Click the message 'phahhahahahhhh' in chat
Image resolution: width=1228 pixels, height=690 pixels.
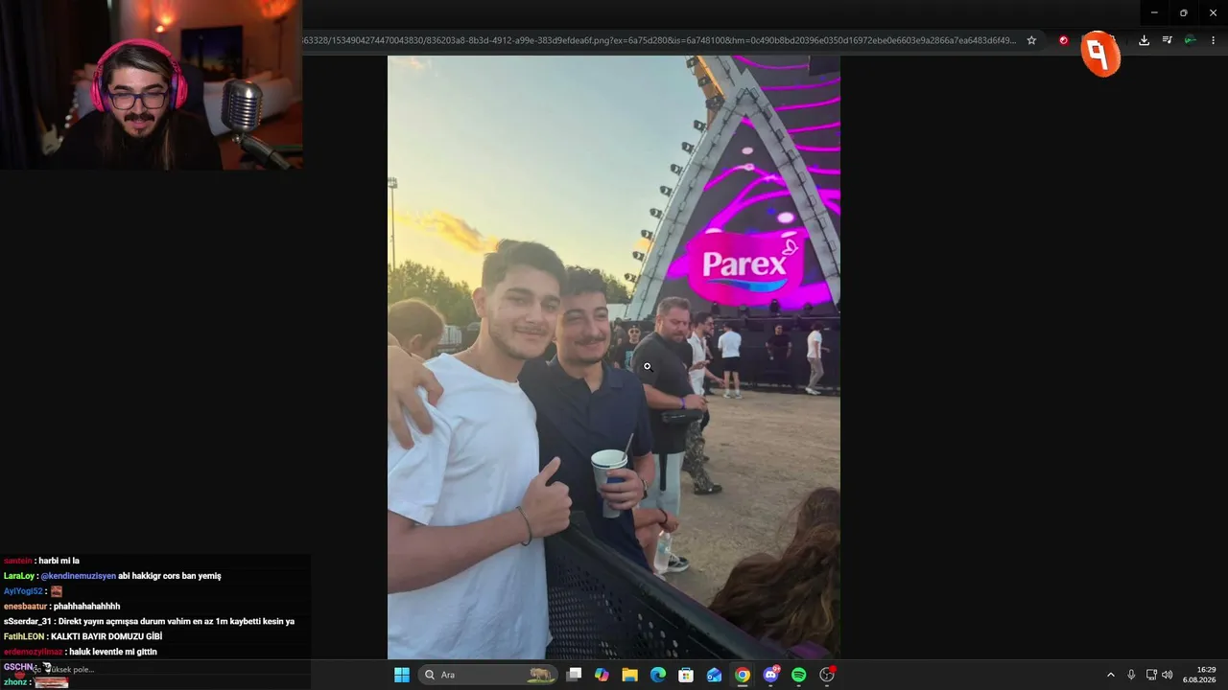pyautogui.click(x=87, y=607)
